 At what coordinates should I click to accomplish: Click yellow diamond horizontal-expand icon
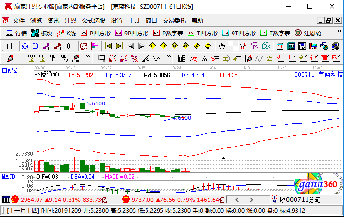click(174, 46)
